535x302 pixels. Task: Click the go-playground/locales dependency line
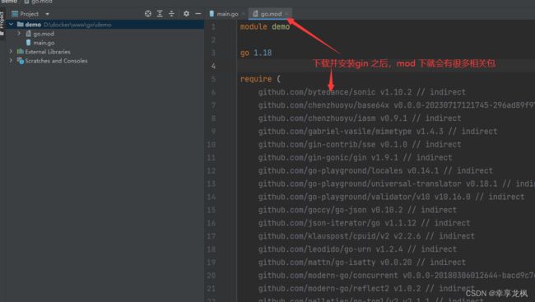pyautogui.click(x=375, y=170)
